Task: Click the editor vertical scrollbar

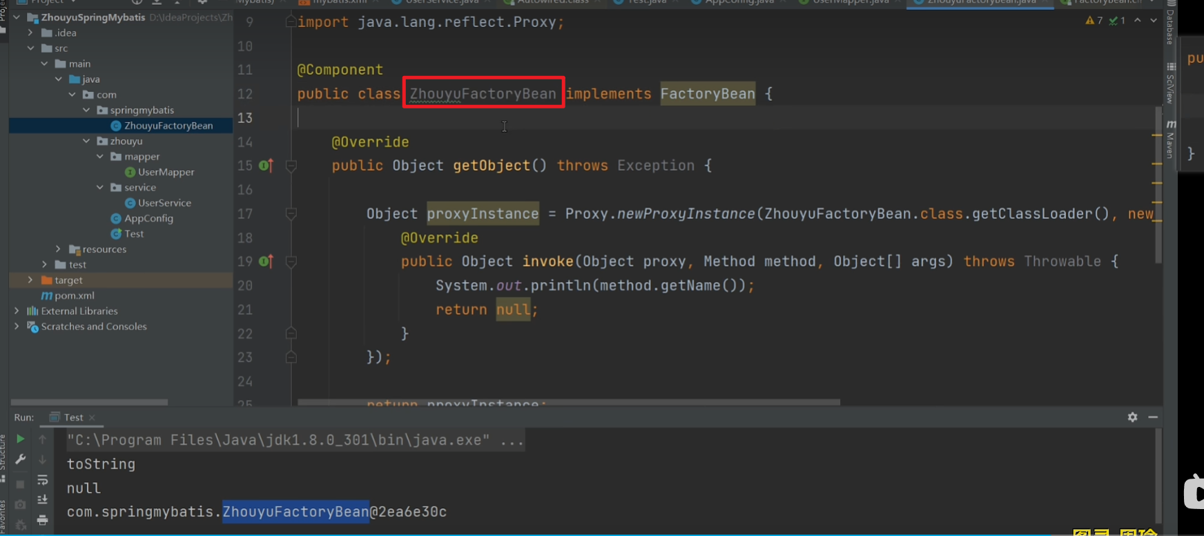Action: [x=1158, y=185]
